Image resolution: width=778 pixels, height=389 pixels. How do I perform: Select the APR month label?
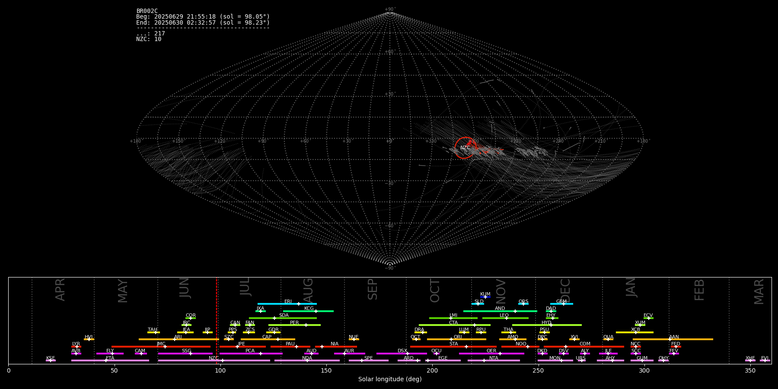61,290
